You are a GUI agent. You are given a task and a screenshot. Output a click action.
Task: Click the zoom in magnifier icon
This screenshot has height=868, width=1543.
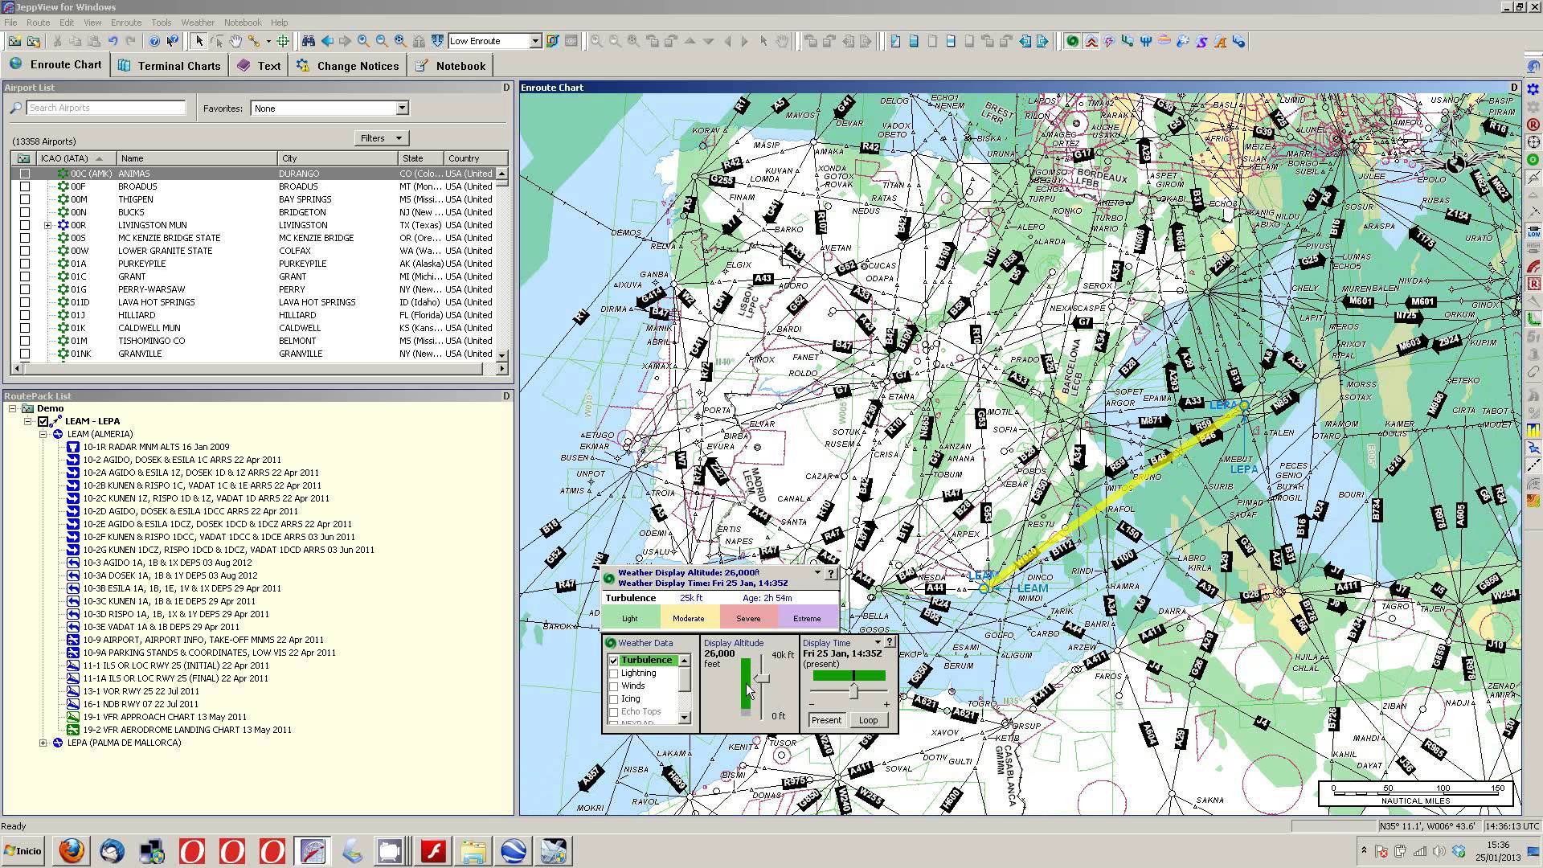363,41
